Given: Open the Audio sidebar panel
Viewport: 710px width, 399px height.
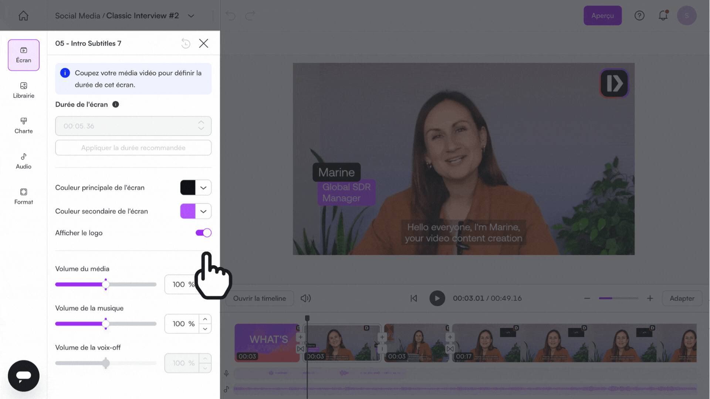Looking at the screenshot, I should point(23,161).
